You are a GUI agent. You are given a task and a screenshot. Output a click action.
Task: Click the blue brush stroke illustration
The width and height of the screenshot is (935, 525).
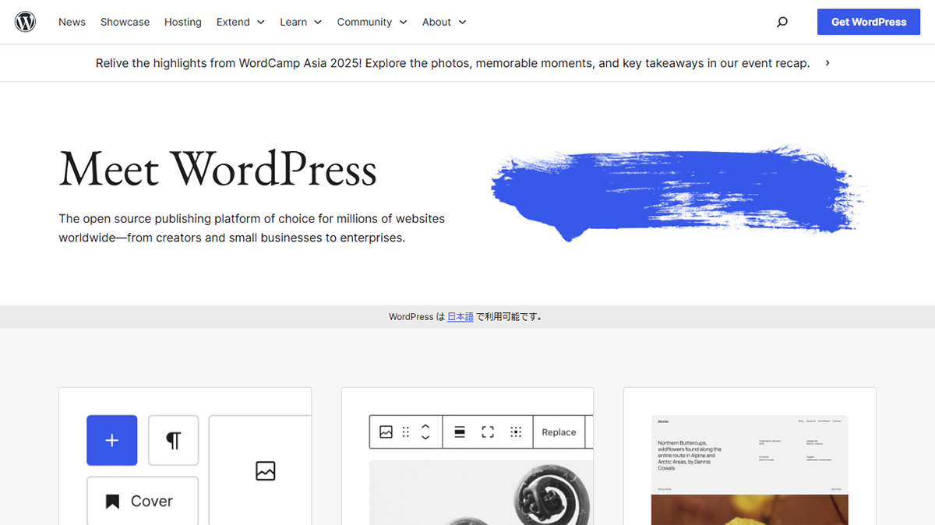click(x=678, y=192)
